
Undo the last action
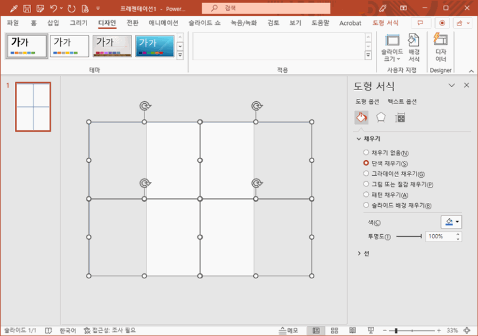point(53,9)
